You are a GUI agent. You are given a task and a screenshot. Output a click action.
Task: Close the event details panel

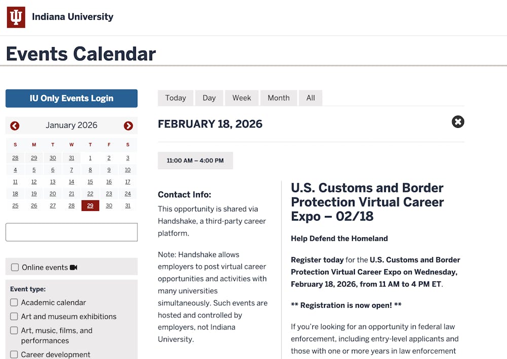click(x=458, y=122)
